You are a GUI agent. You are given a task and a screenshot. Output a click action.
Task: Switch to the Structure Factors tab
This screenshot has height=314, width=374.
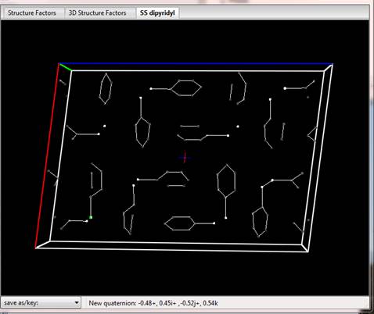point(32,12)
